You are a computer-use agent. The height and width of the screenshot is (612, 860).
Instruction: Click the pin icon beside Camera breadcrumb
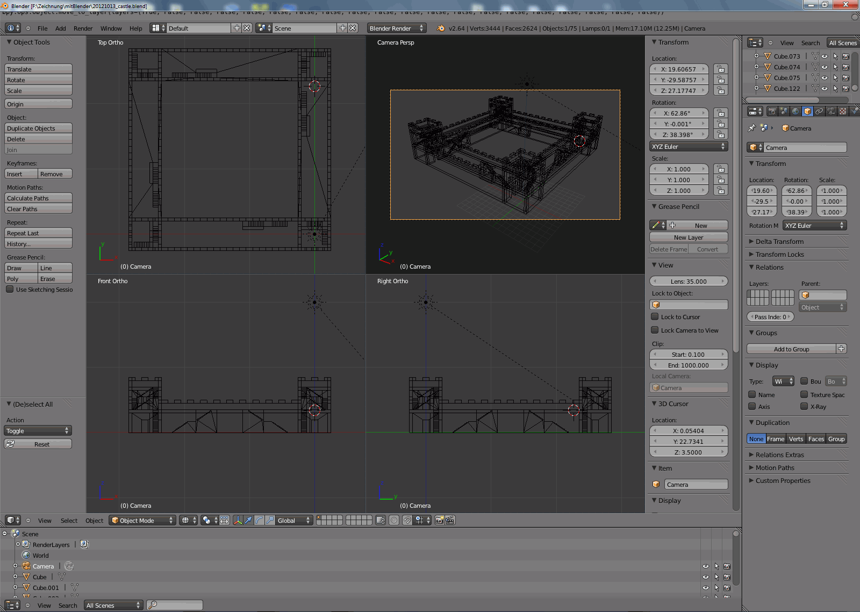pos(752,128)
